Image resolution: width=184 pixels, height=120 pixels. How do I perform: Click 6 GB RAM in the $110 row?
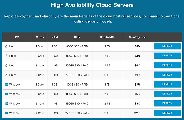coord(55,113)
